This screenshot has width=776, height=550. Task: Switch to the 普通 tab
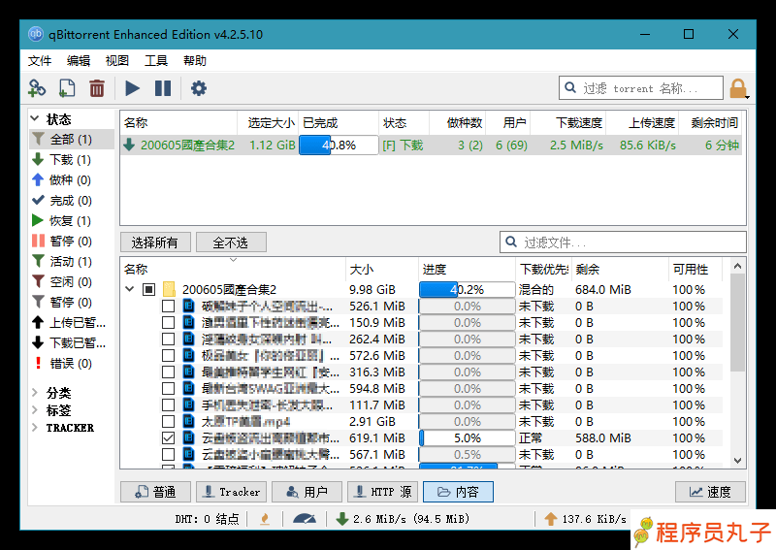(x=155, y=492)
